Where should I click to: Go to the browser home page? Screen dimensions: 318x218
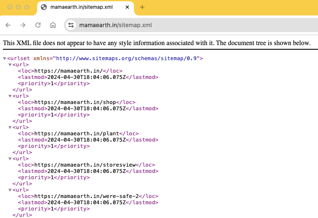click(x=53, y=25)
